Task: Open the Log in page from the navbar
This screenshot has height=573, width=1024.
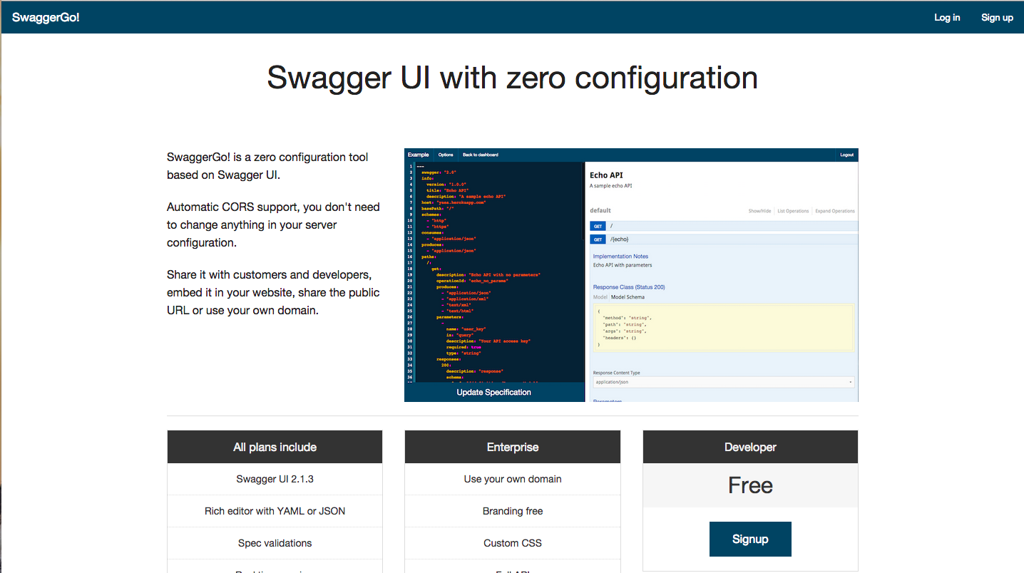Action: coord(946,17)
